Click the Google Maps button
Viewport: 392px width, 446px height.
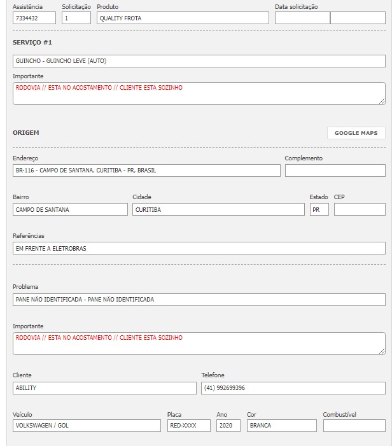356,133
